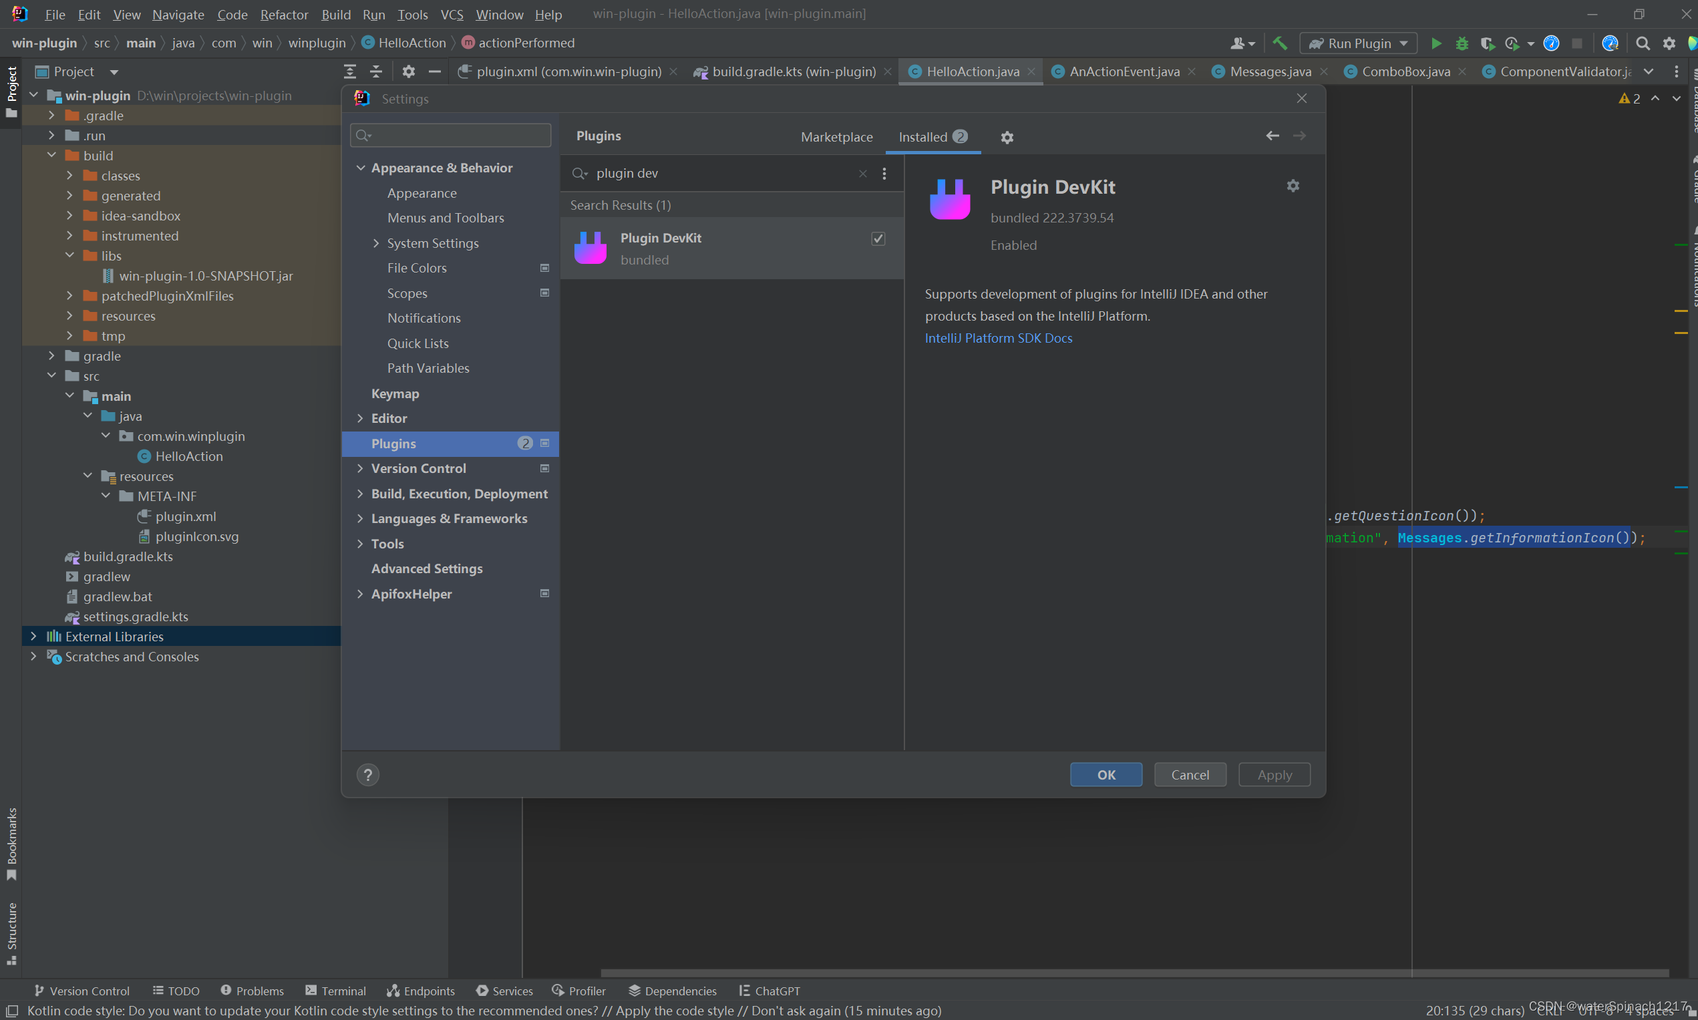Expand Languages & Frameworks settings
Viewport: 1698px width, 1020px height.
[x=361, y=519]
